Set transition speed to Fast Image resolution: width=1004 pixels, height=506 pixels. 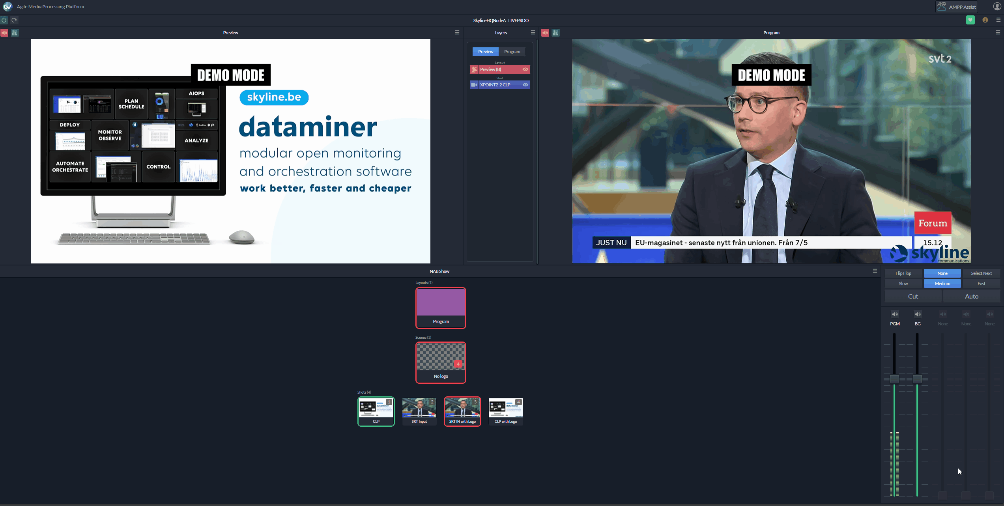point(982,284)
